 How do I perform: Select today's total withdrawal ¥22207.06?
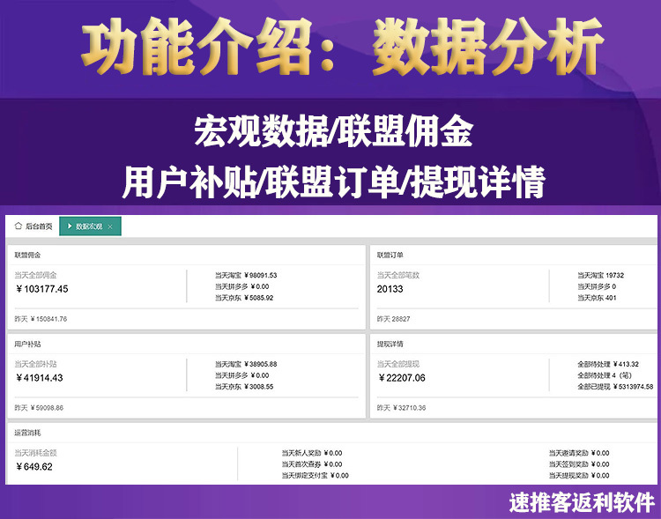402,378
